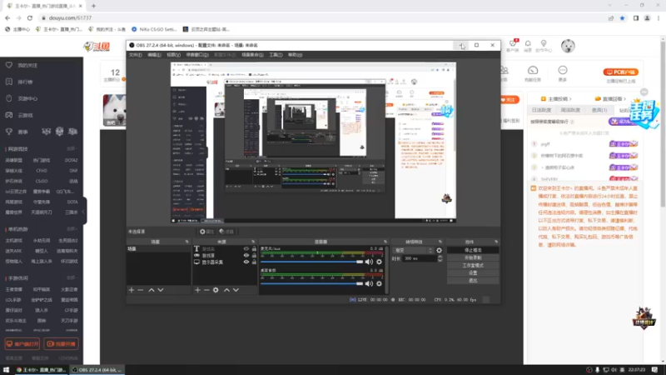
Task: Add a new scene with the plus icon
Action: pos(132,290)
